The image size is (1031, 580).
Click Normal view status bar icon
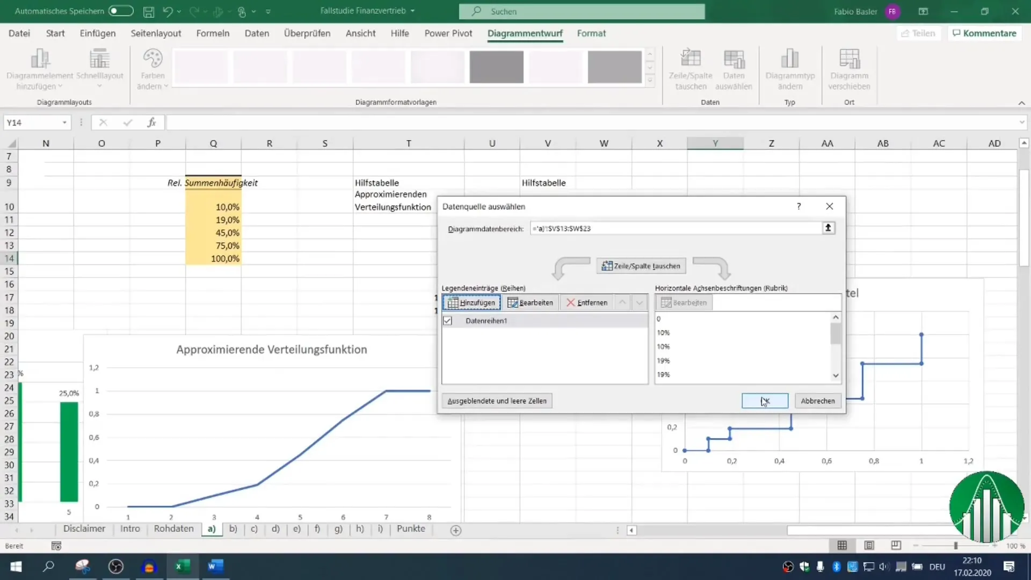pyautogui.click(x=842, y=546)
